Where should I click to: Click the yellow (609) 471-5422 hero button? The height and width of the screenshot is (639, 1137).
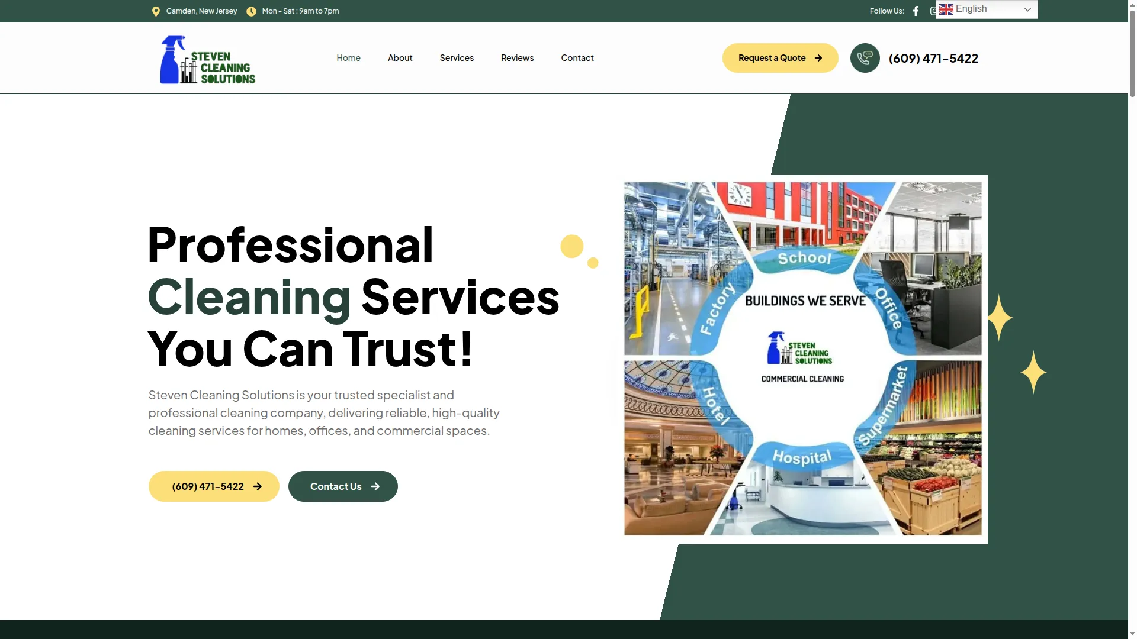click(214, 486)
